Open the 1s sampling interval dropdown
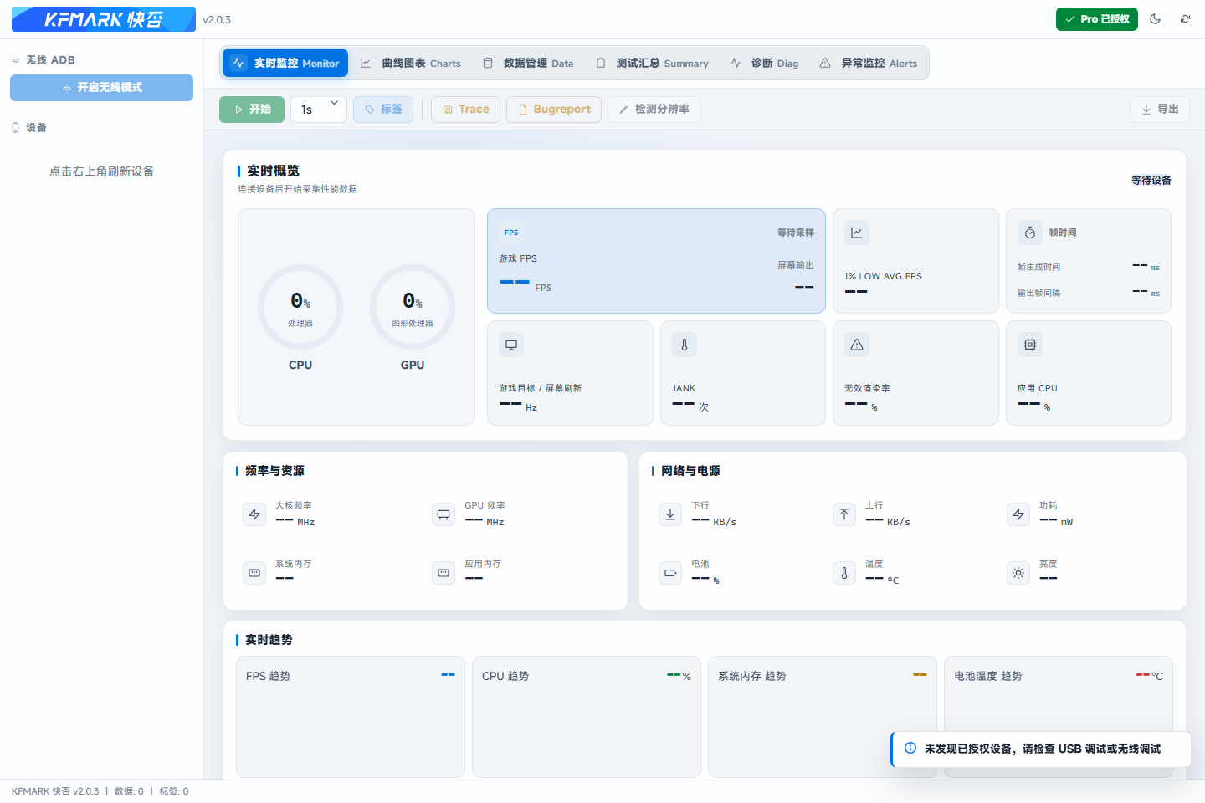Viewport: 1205px width, 803px height. (319, 110)
